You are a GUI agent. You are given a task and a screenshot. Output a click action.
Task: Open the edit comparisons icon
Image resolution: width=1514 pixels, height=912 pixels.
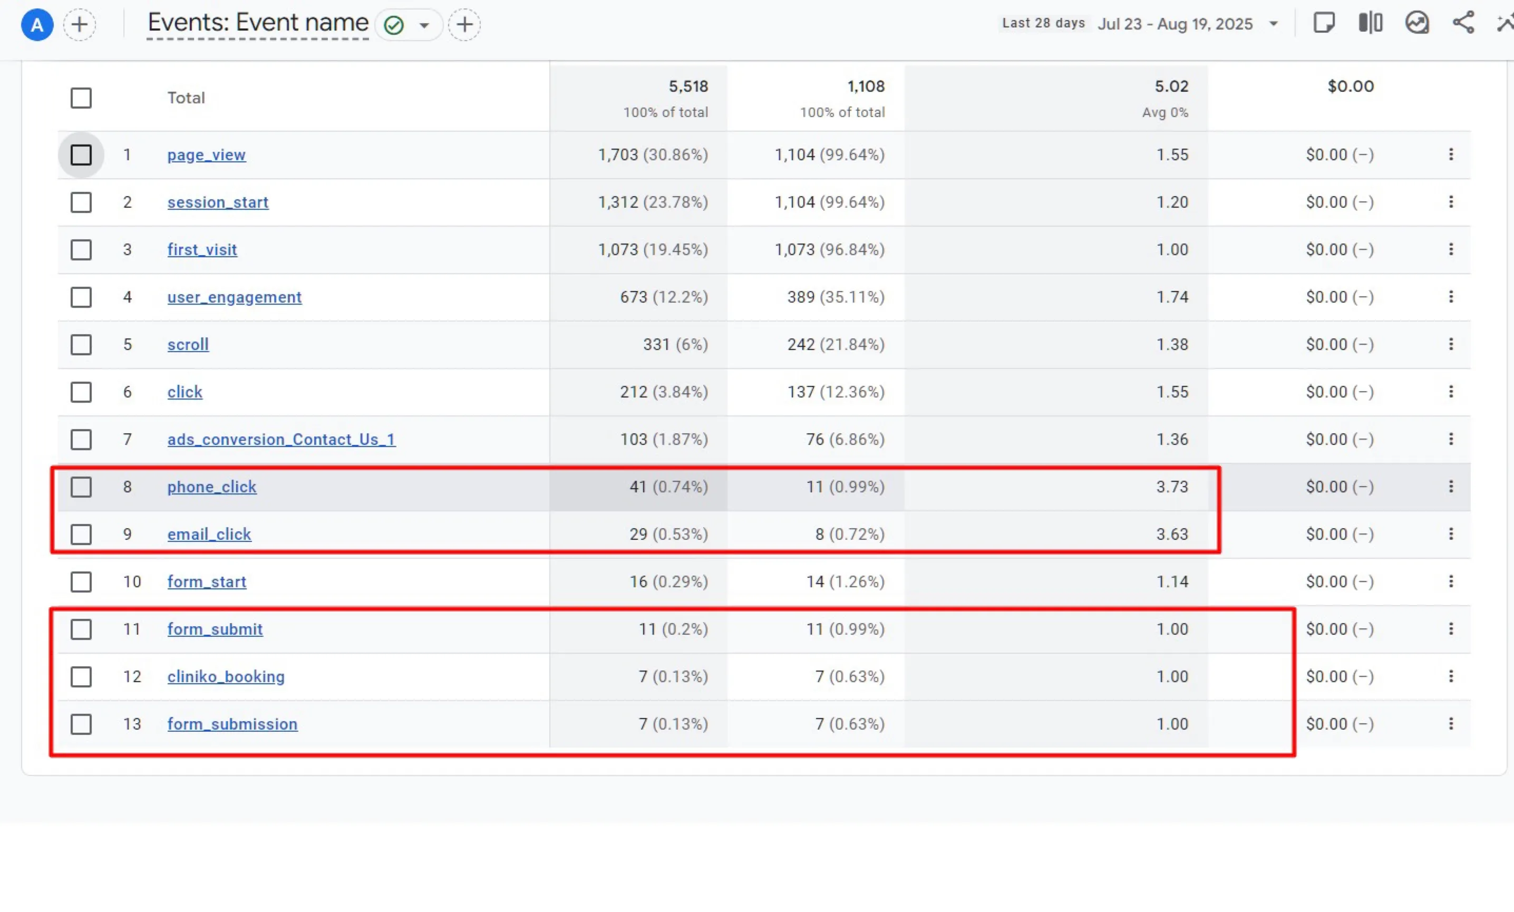click(x=1370, y=23)
